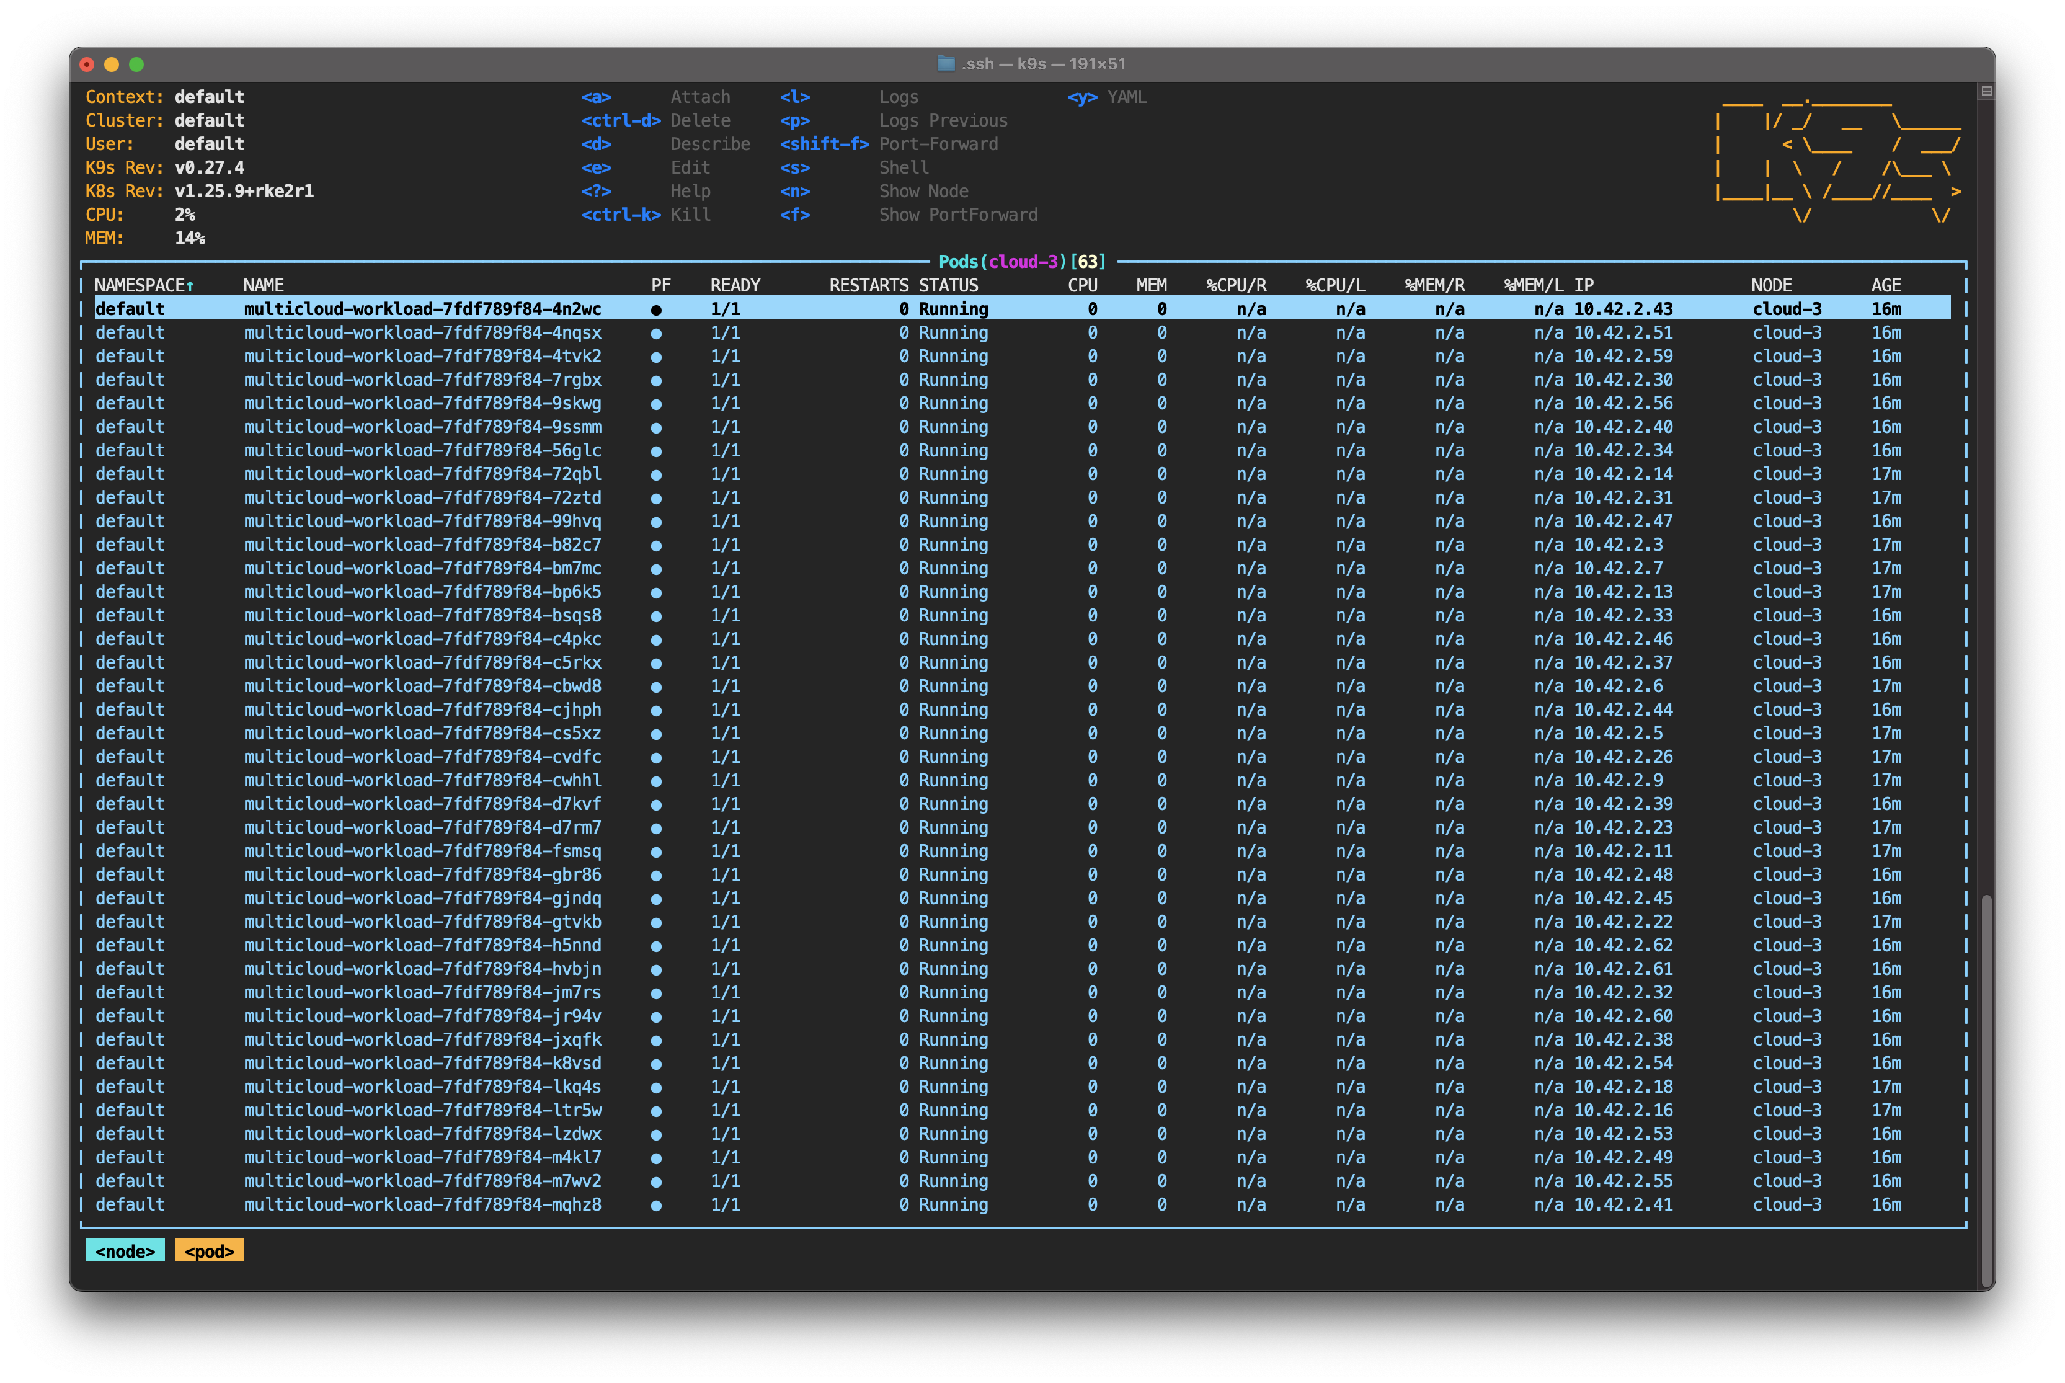Click the Show Node hint
2065x1383 pixels.
pyautogui.click(x=923, y=192)
